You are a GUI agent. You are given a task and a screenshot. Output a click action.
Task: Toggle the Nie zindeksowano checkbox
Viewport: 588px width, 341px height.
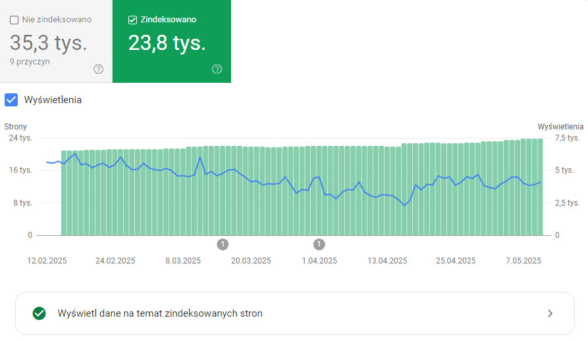(x=14, y=20)
